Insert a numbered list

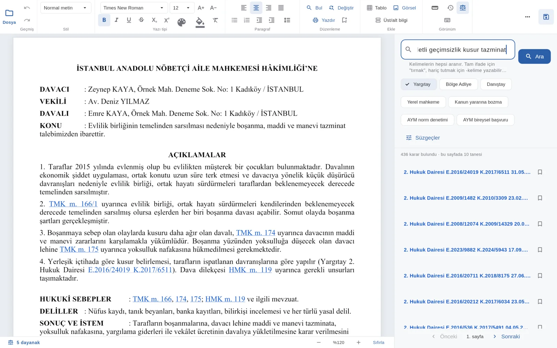tap(247, 20)
